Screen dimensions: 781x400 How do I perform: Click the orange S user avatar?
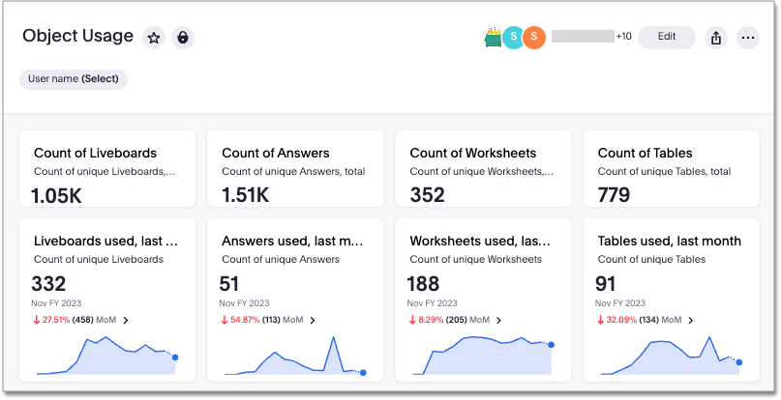[534, 38]
